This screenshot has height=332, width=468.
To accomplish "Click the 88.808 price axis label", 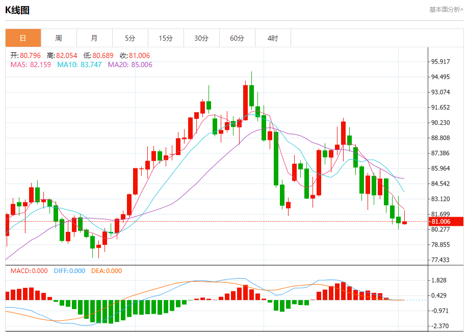I will (440, 138).
